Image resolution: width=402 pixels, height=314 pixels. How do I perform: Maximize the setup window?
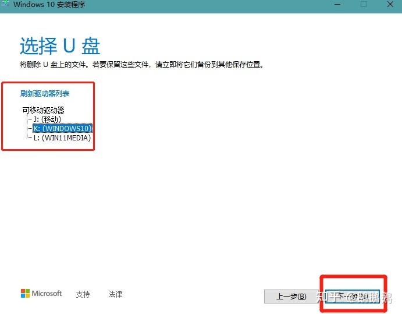tap(363, 4)
